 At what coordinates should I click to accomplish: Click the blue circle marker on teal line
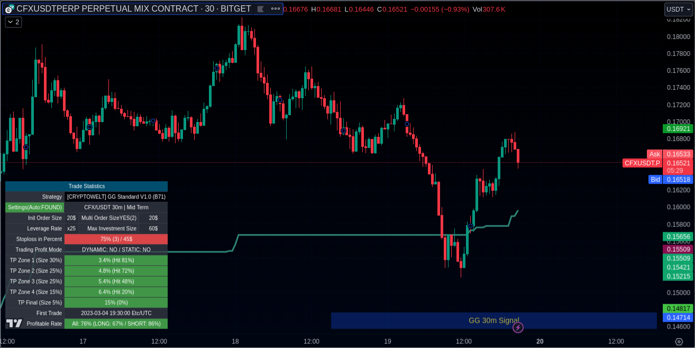pos(470,226)
